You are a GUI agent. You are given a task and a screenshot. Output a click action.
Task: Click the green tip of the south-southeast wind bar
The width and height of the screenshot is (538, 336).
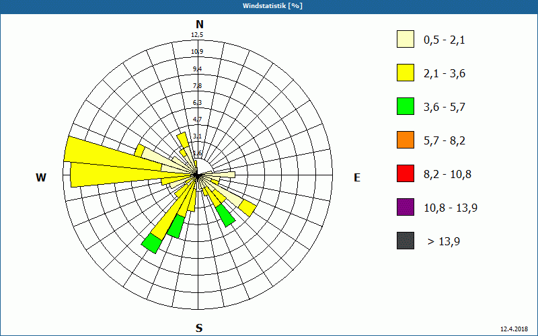pos(225,215)
